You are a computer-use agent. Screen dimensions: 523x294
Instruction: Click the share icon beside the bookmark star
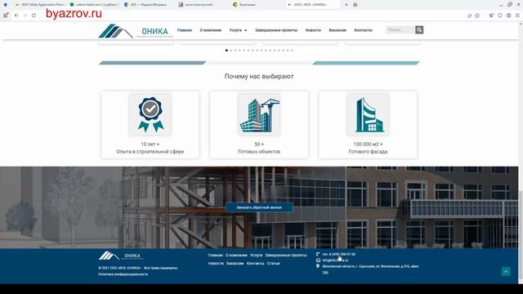pos(469,16)
